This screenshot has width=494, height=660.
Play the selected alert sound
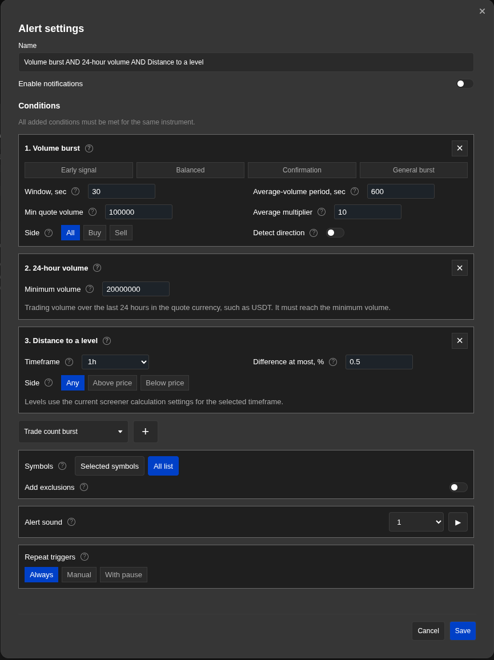(458, 522)
